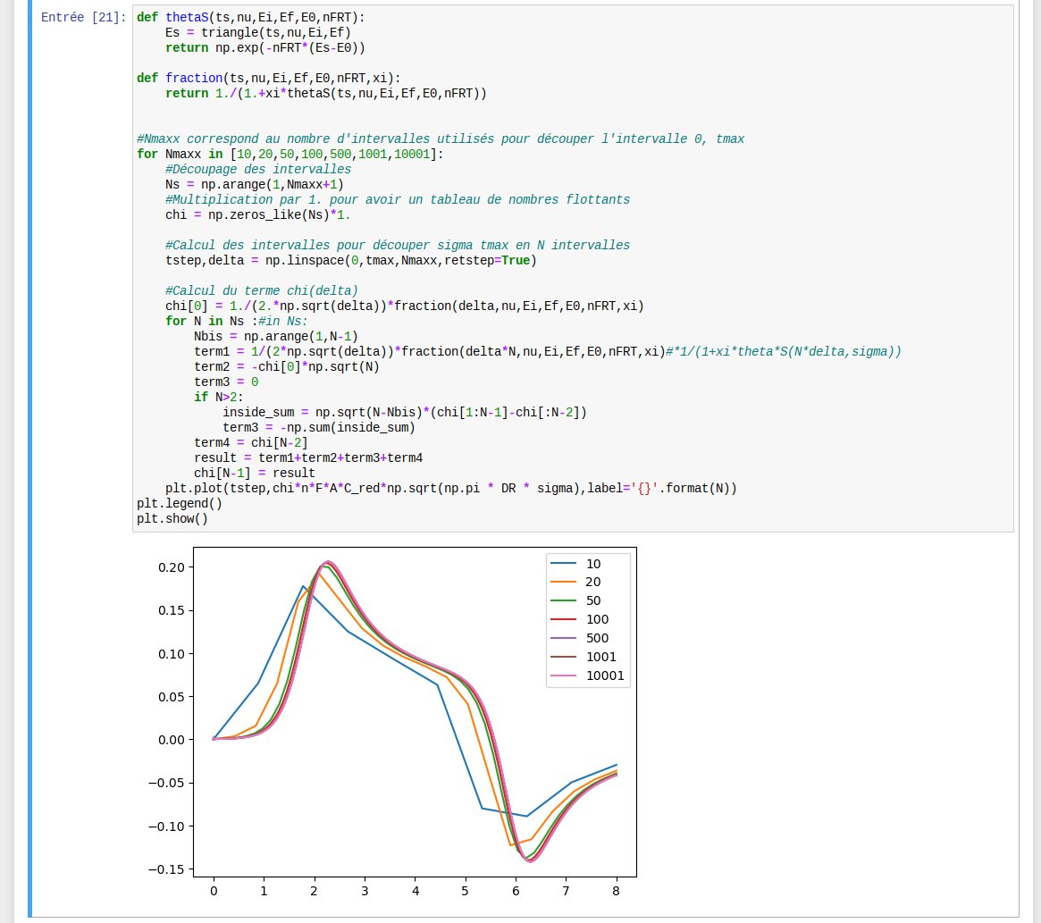The height and width of the screenshot is (923, 1041).
Task: Click the 'term2 = -chi[0]*np.sqrt(N)' line
Action: (286, 367)
